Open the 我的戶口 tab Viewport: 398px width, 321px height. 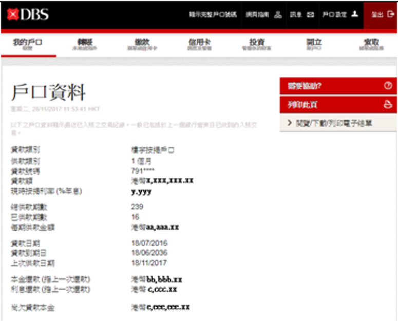click(x=27, y=45)
